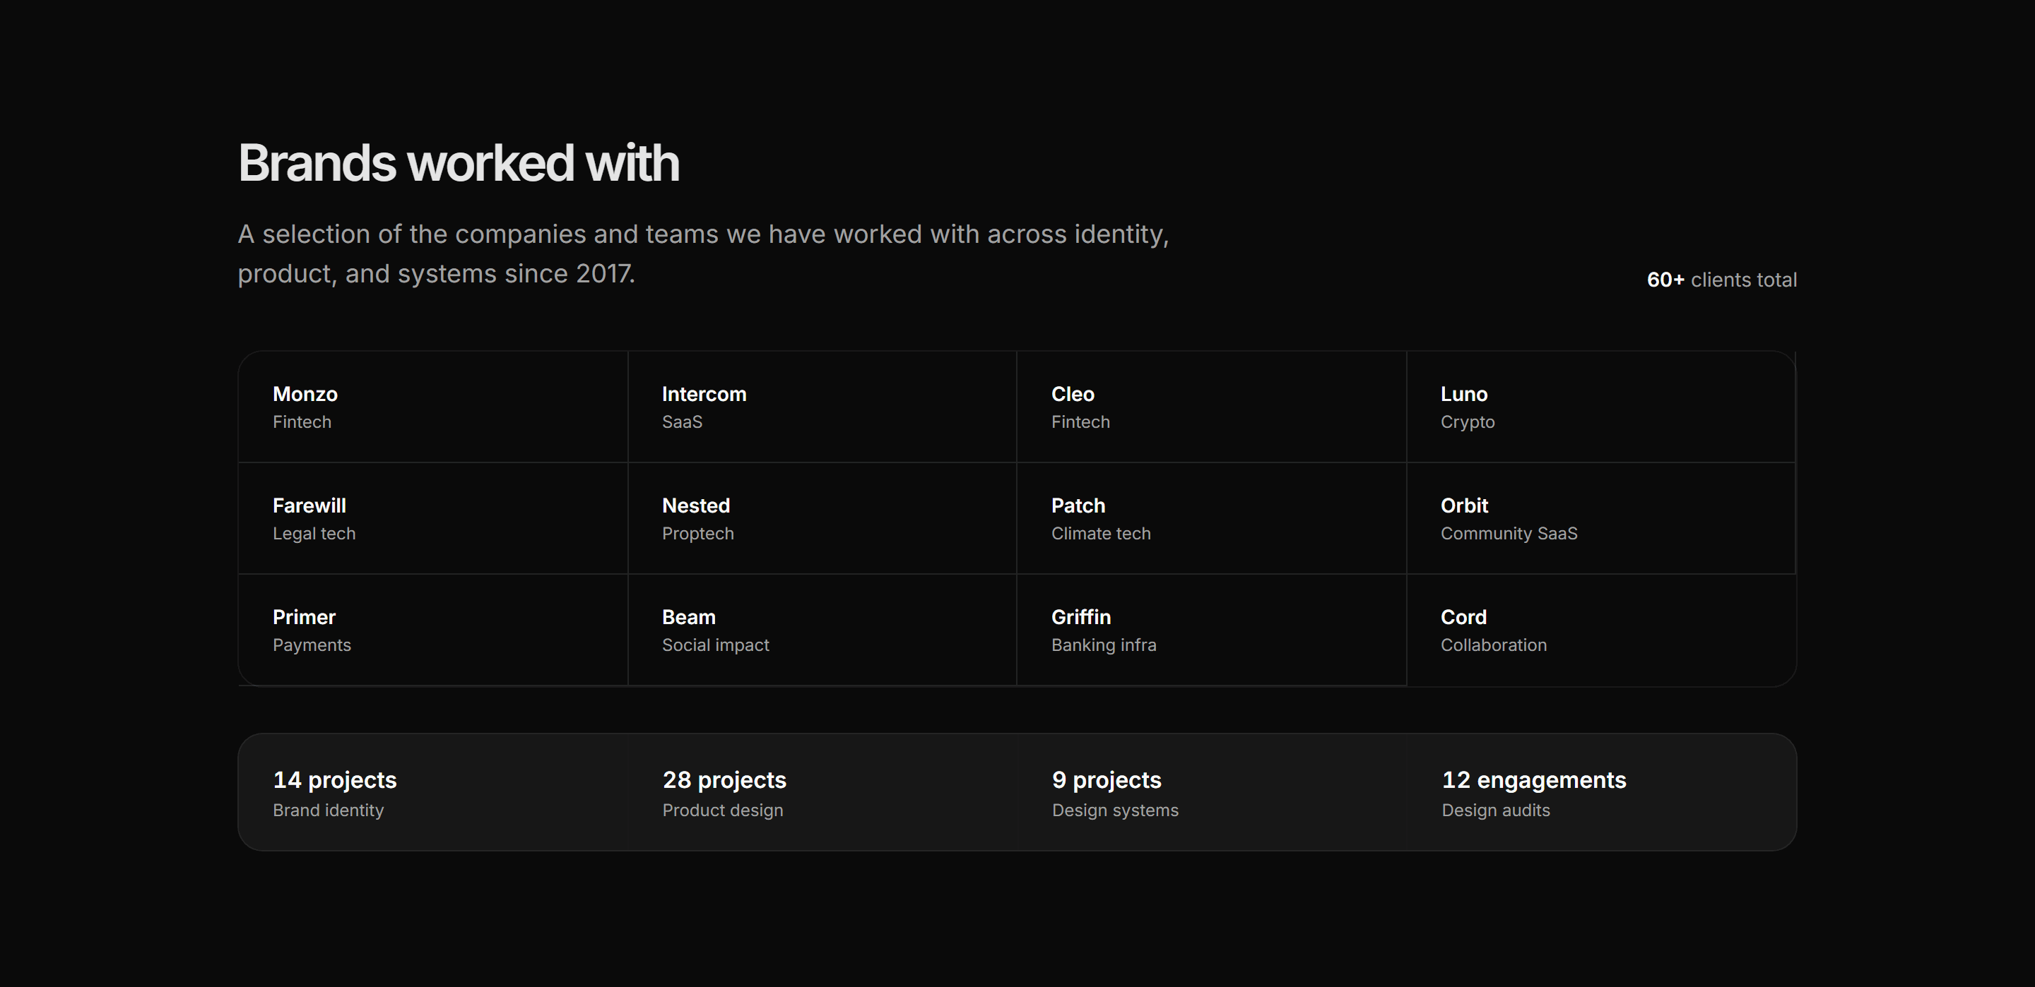The height and width of the screenshot is (987, 2035).
Task: Click the 'Design systems' label
Action: (x=1115, y=811)
